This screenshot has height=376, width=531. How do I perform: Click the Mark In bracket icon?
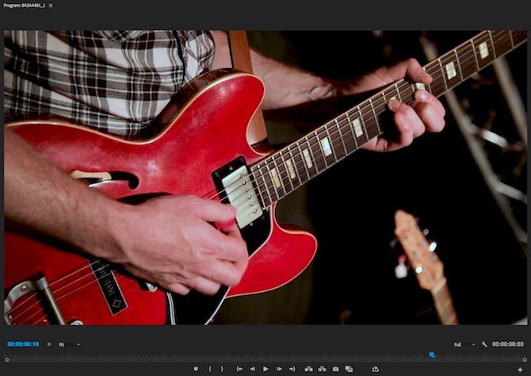[x=210, y=369]
